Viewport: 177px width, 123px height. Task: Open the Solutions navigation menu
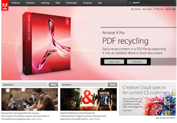point(30,3)
